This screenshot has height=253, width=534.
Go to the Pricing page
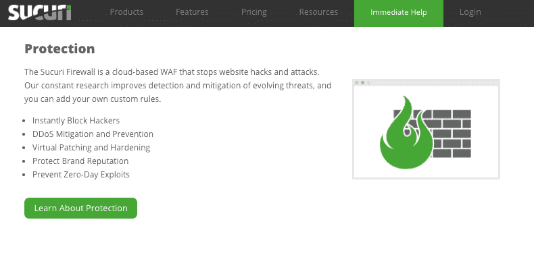(x=253, y=12)
